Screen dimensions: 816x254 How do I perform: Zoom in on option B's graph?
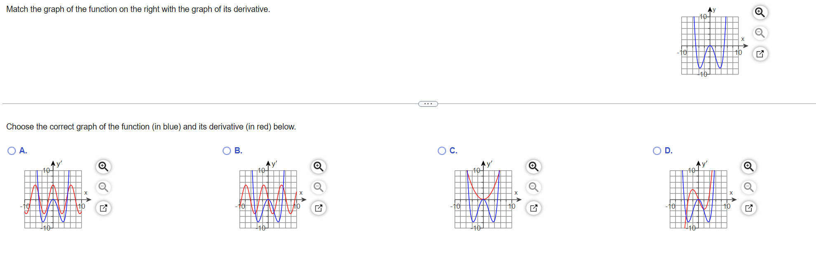[x=319, y=167]
